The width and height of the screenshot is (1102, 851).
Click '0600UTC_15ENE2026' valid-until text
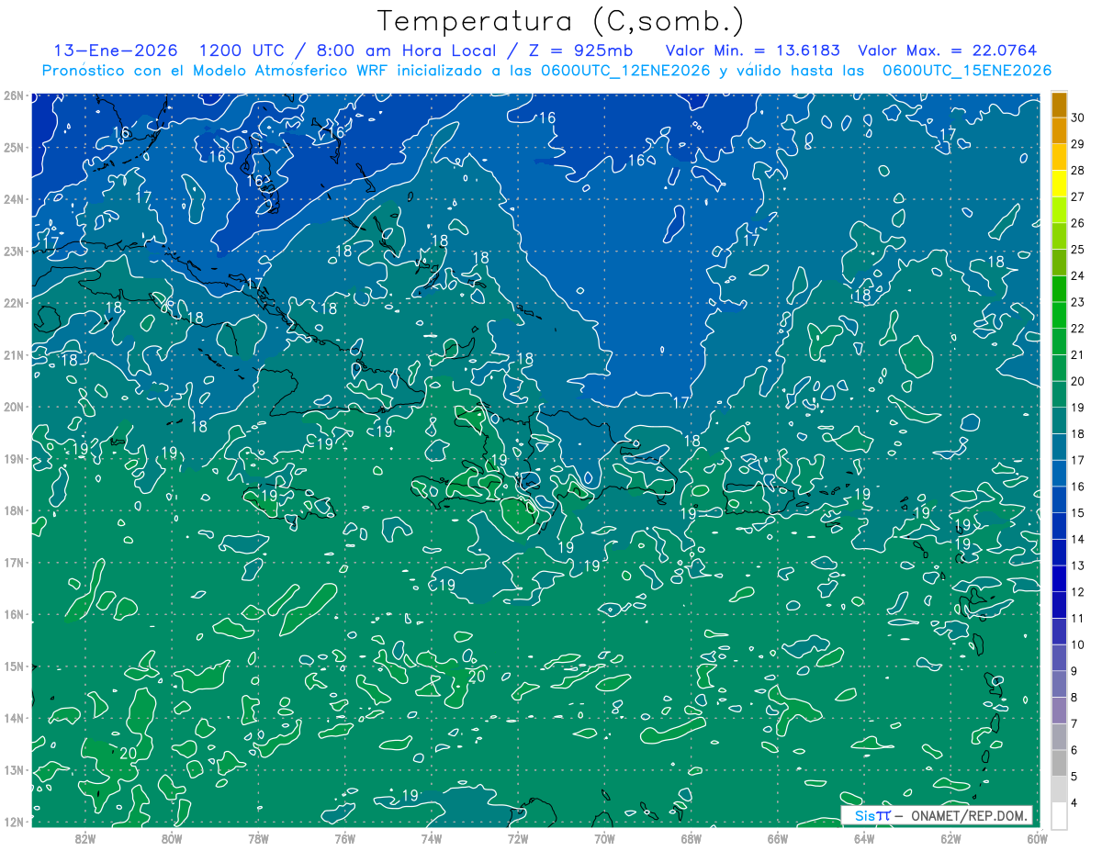[967, 71]
